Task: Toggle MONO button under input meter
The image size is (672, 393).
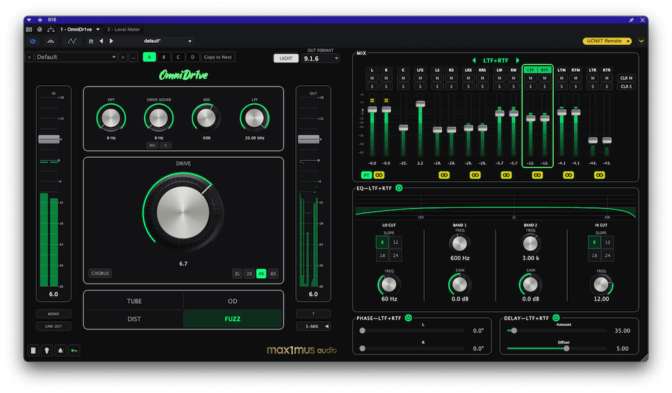Action: pos(54,314)
